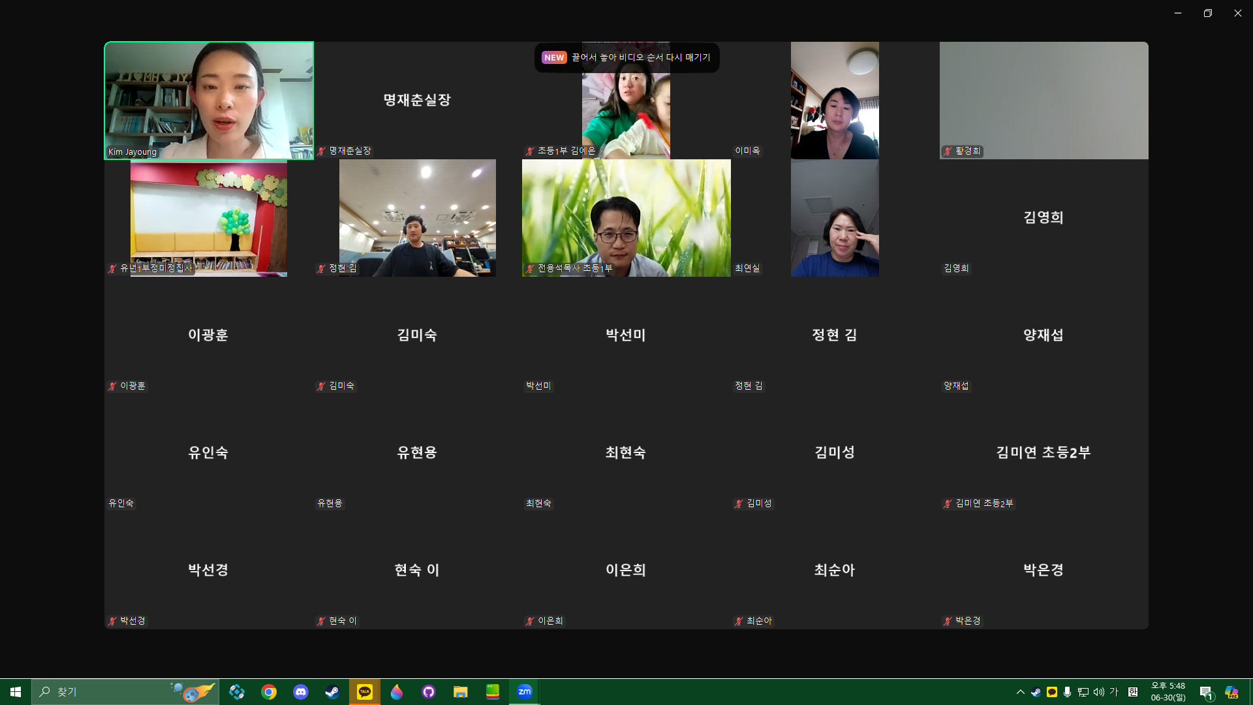Click the large 박선미 name in tile
Screen dimensions: 1253x705
point(626,335)
